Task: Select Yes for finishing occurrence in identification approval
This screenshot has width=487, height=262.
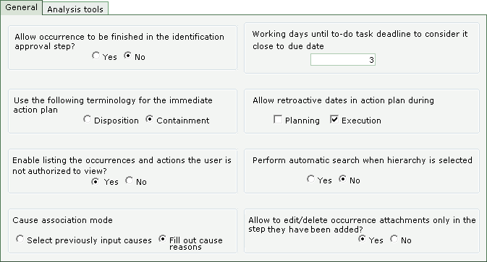Action: click(96, 56)
